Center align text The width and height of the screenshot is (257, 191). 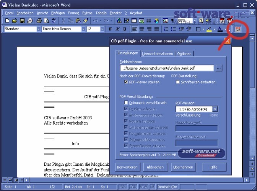point(142,29)
